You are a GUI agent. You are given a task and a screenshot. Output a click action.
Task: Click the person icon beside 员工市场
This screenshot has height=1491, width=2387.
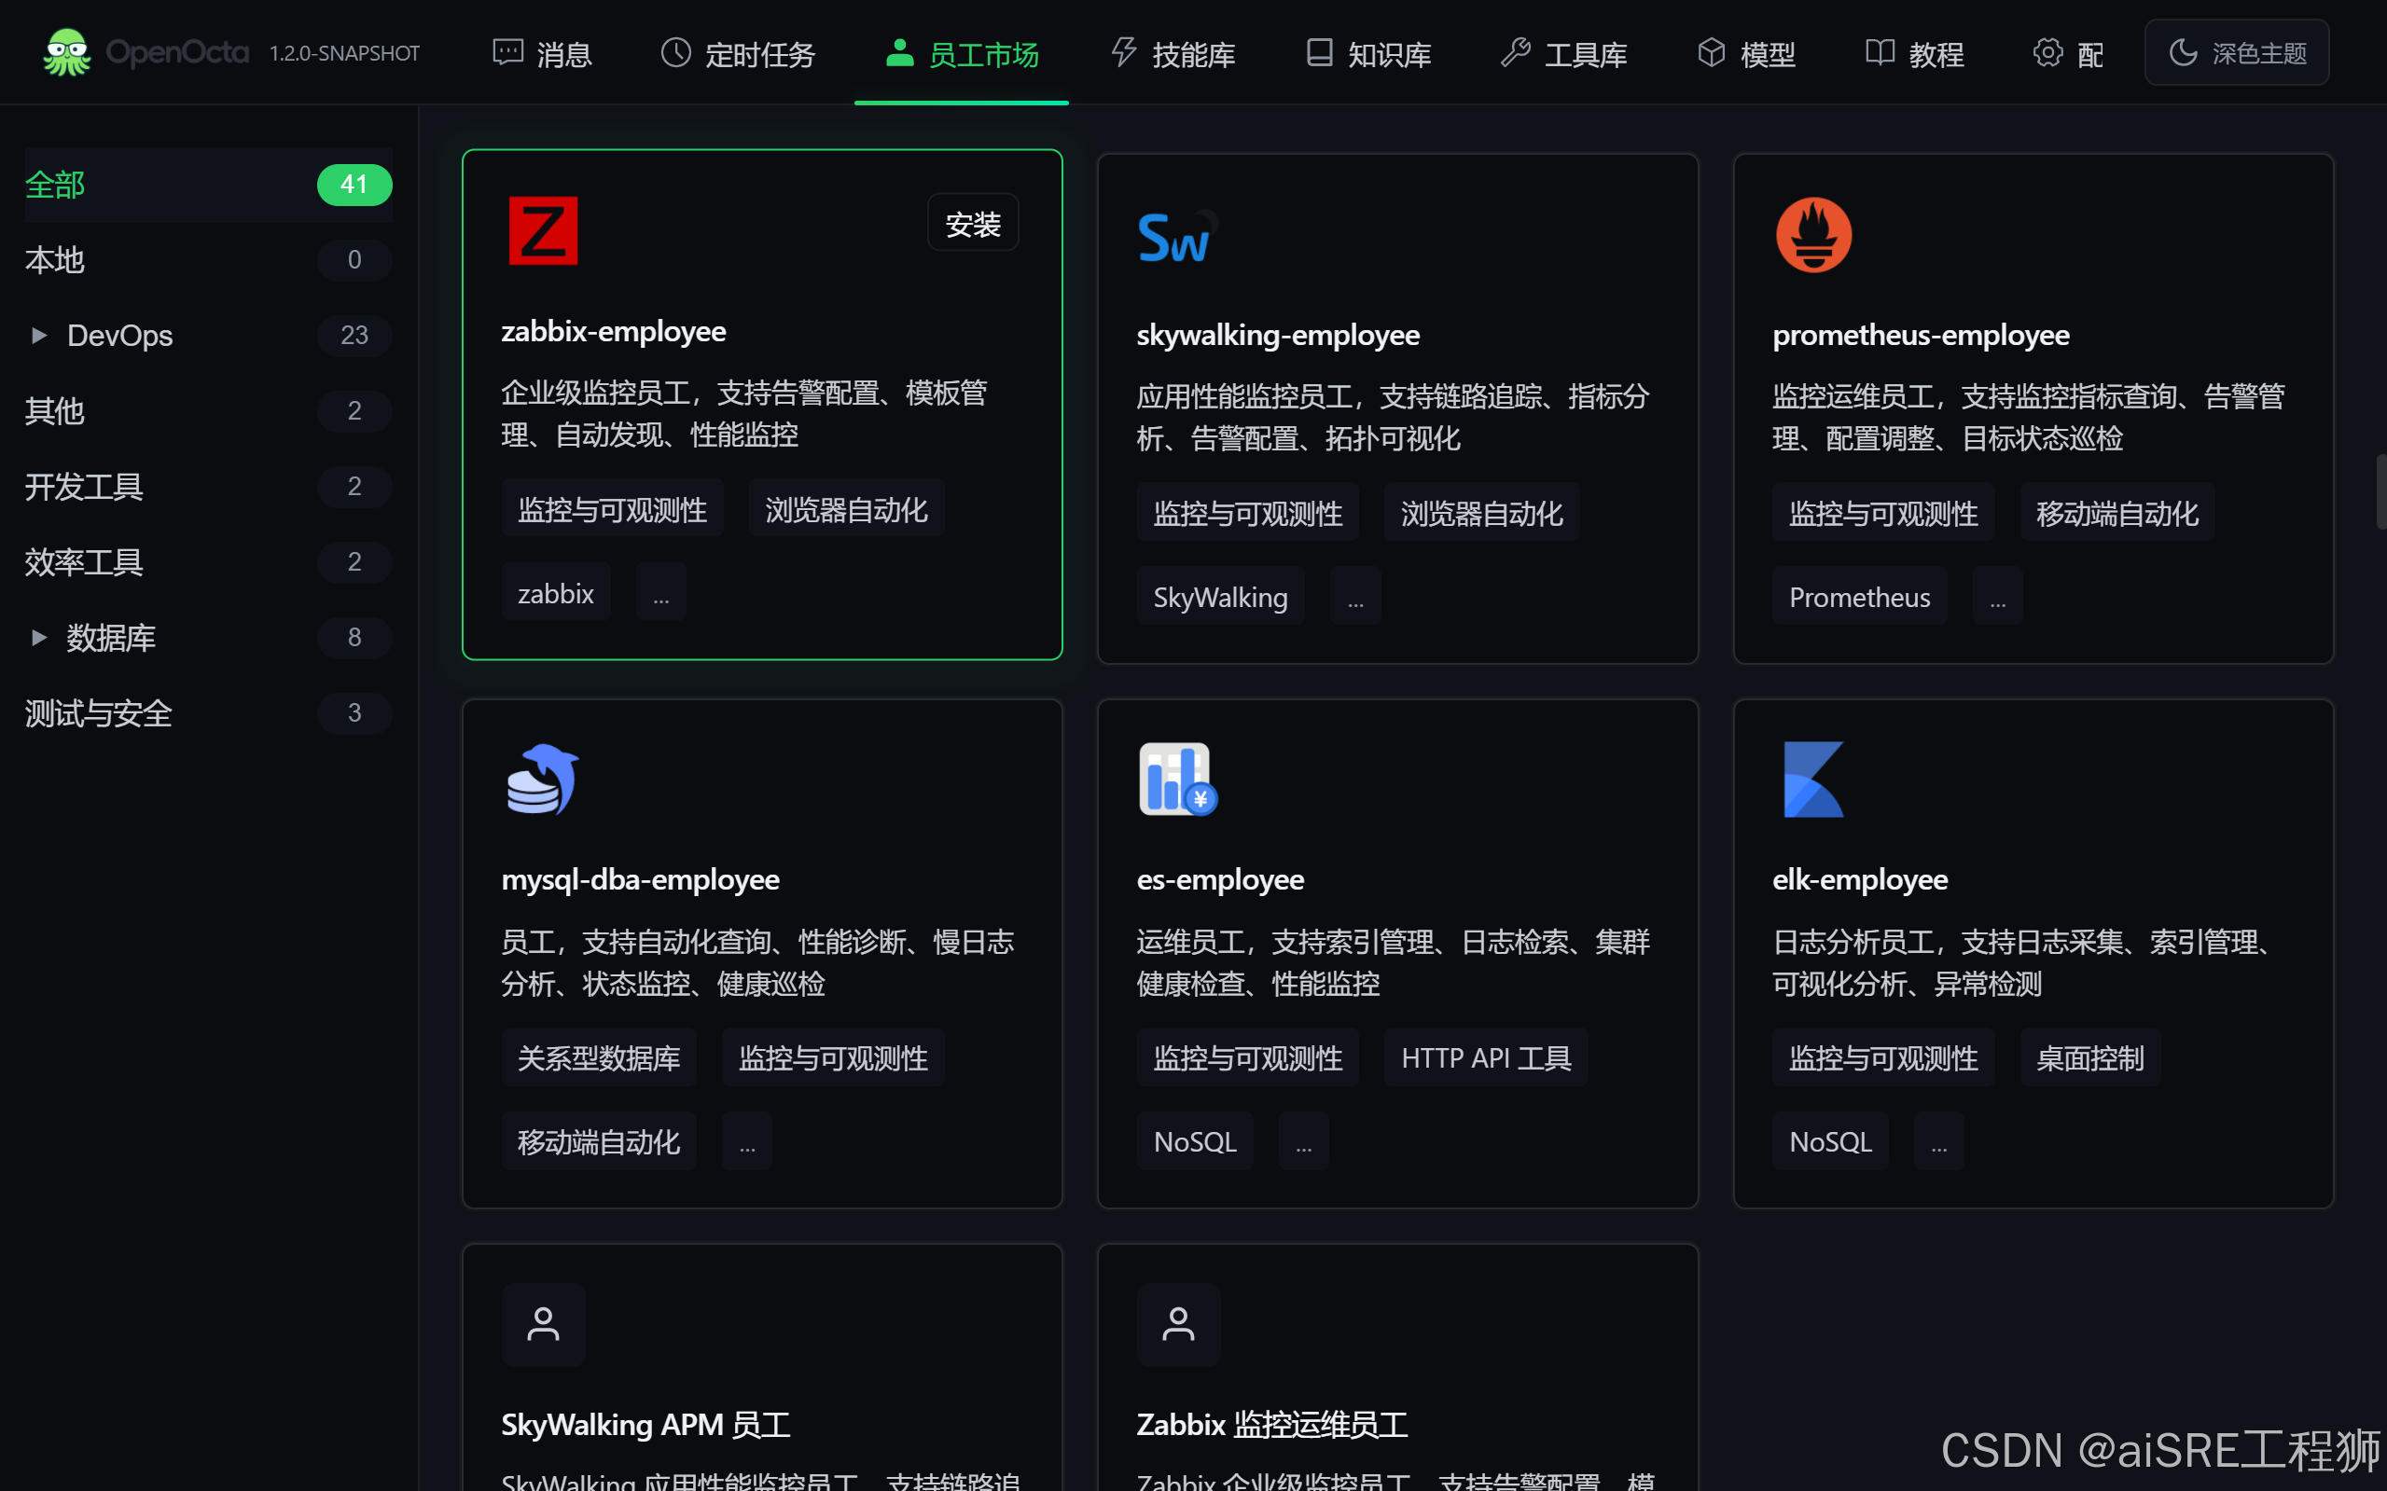(x=898, y=52)
